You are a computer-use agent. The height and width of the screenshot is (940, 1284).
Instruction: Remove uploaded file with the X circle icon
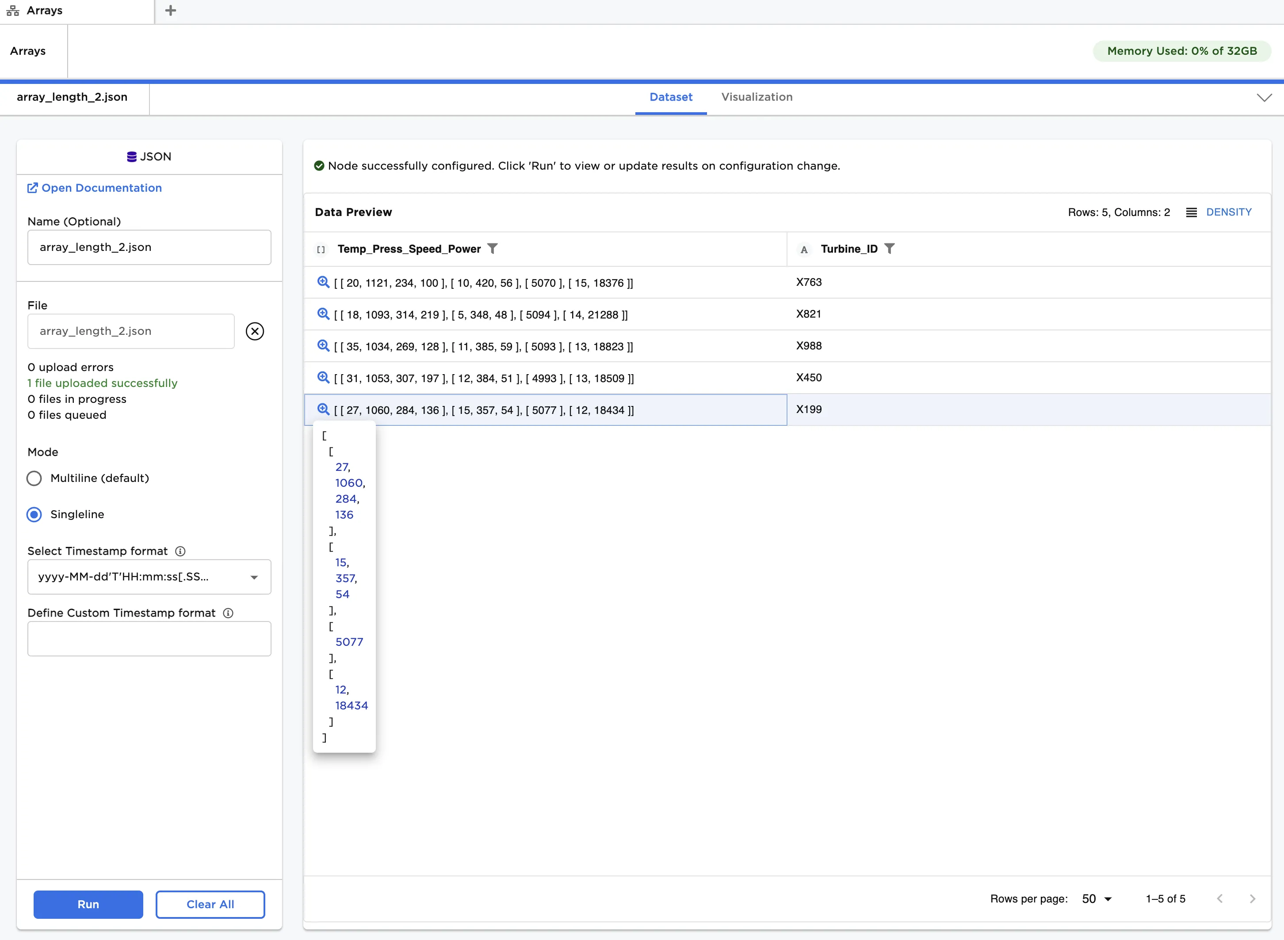(x=255, y=331)
